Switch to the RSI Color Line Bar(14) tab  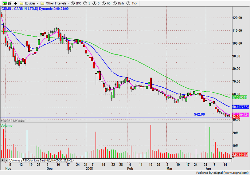click(x=35, y=160)
